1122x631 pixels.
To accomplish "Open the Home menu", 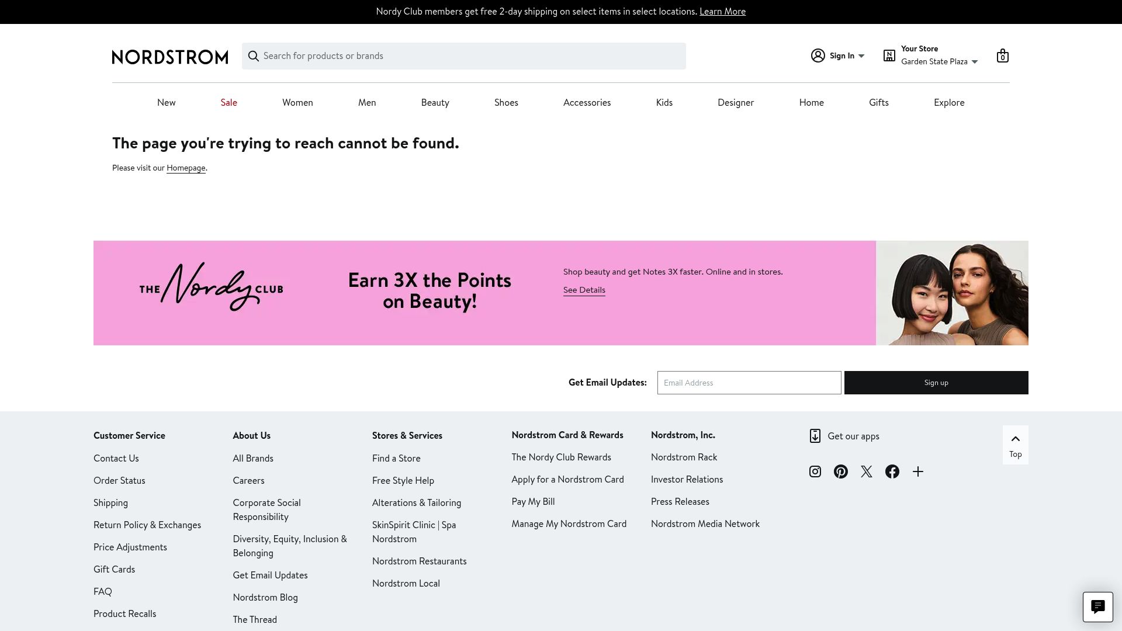I will tap(812, 103).
